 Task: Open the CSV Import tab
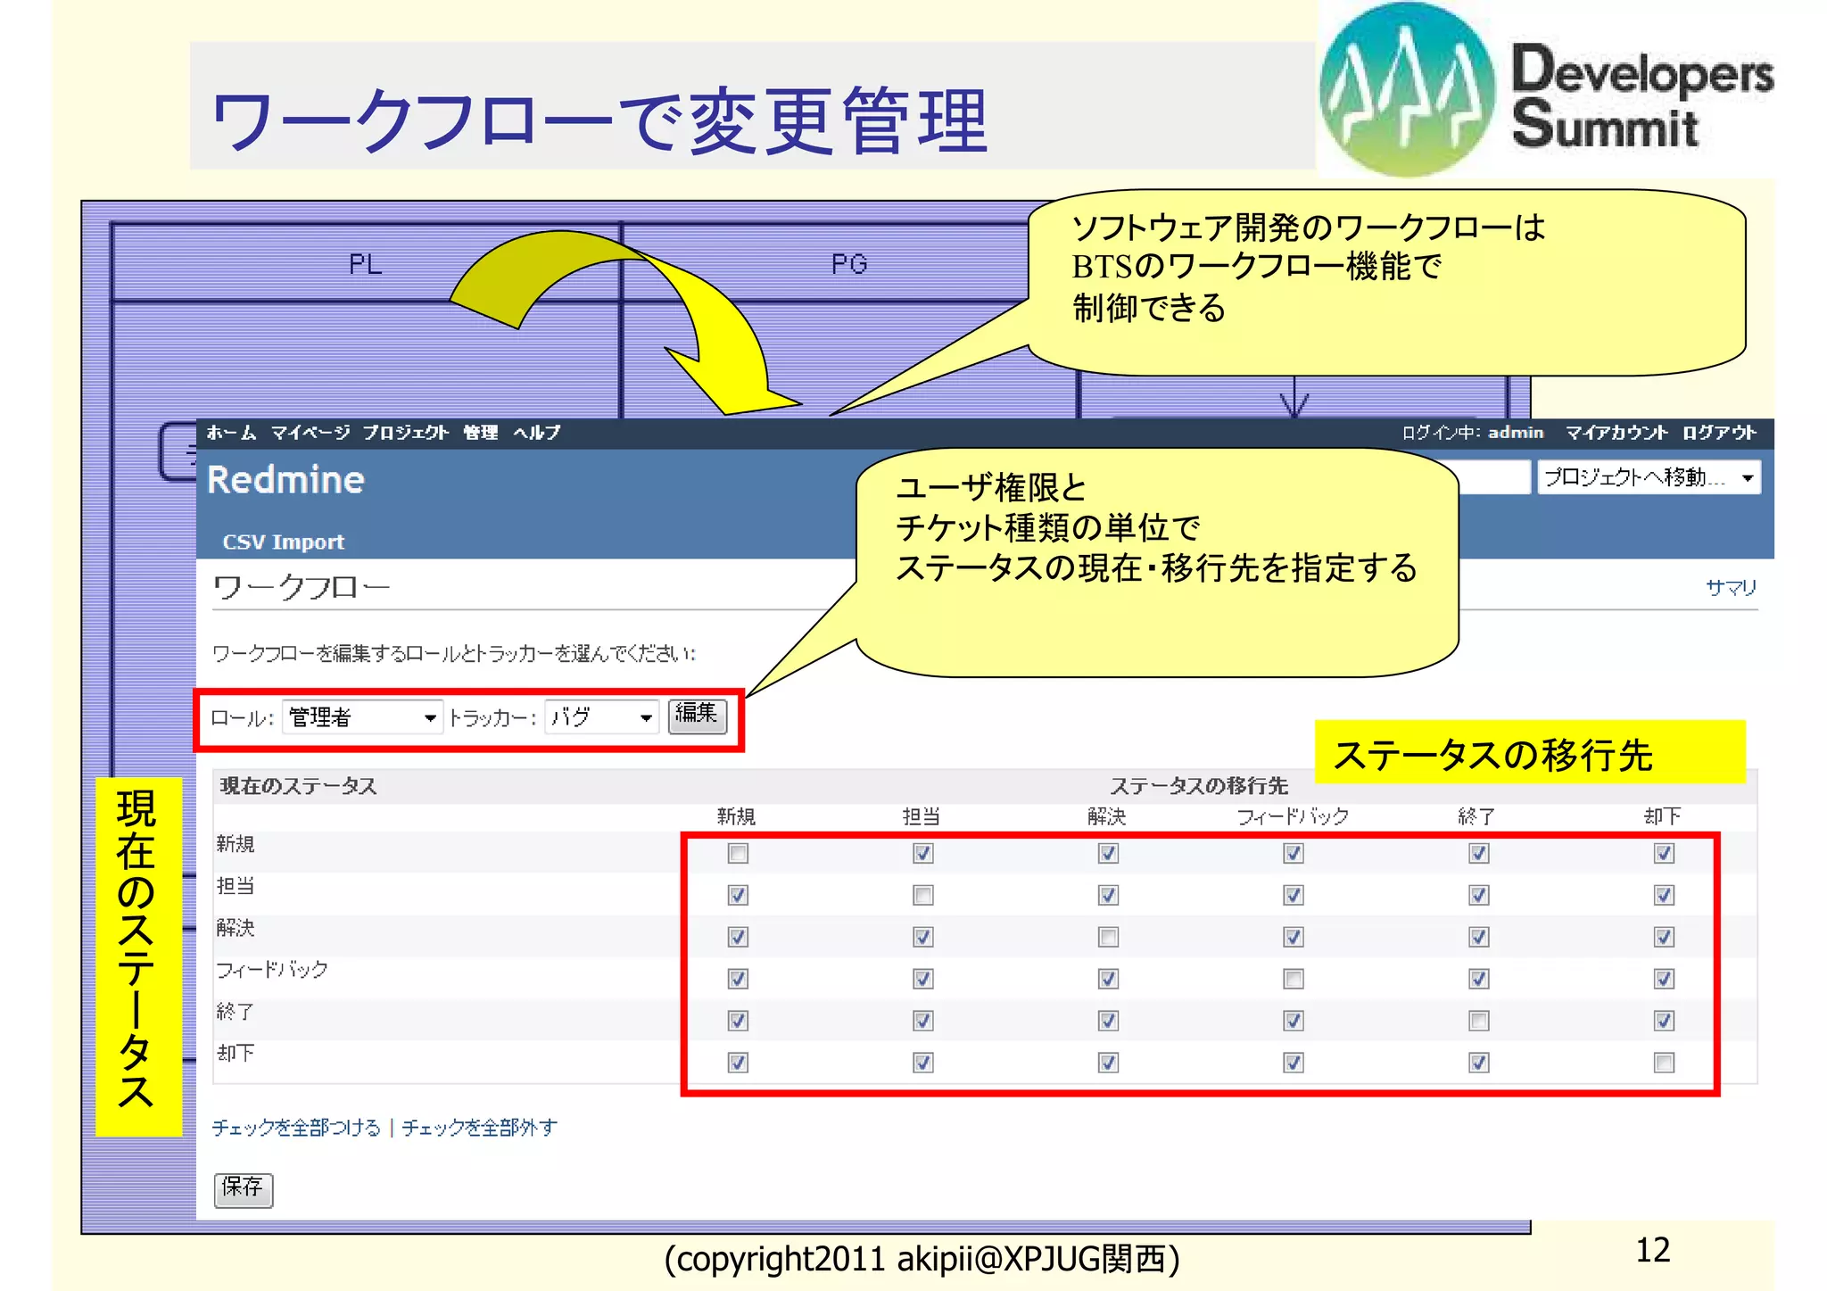pyautogui.click(x=283, y=542)
